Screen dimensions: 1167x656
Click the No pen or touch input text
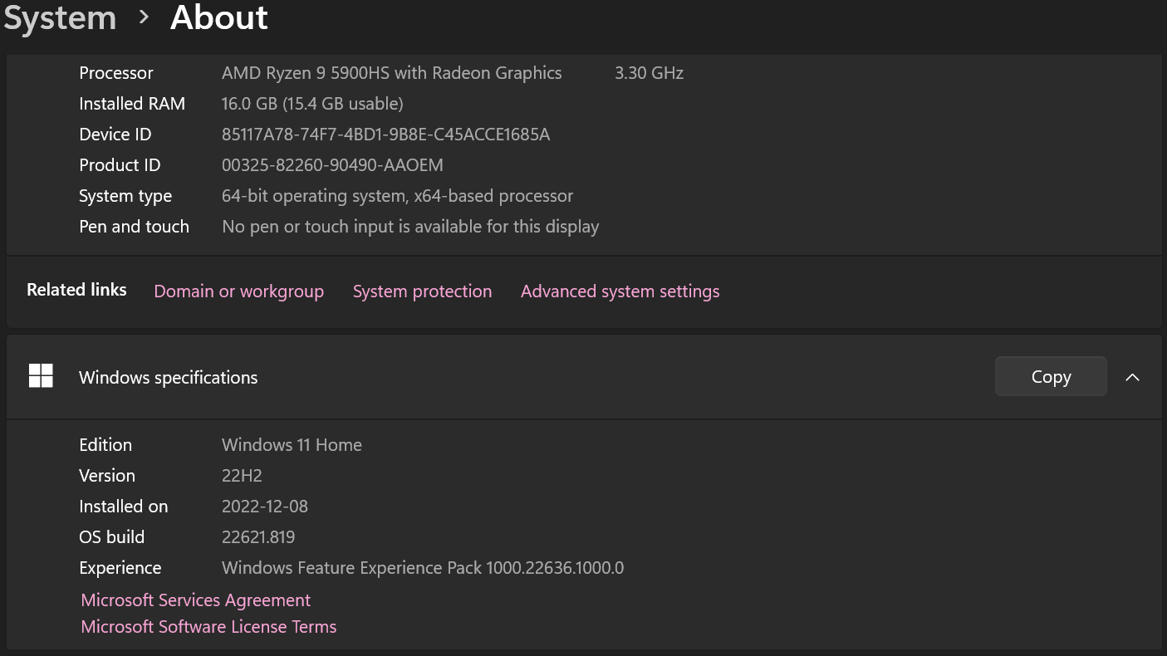pyautogui.click(x=410, y=227)
